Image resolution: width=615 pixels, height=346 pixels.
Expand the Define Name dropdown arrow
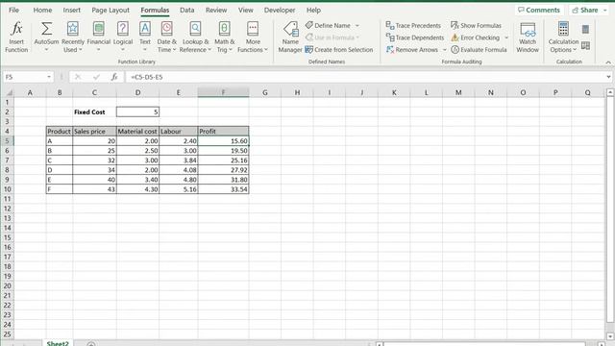click(x=357, y=26)
